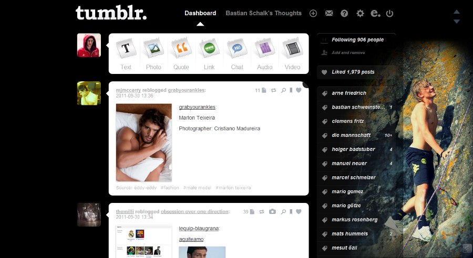Open 11 notes on mjmccarry post
Viewport: 473px width, 258px height.
[260, 90]
